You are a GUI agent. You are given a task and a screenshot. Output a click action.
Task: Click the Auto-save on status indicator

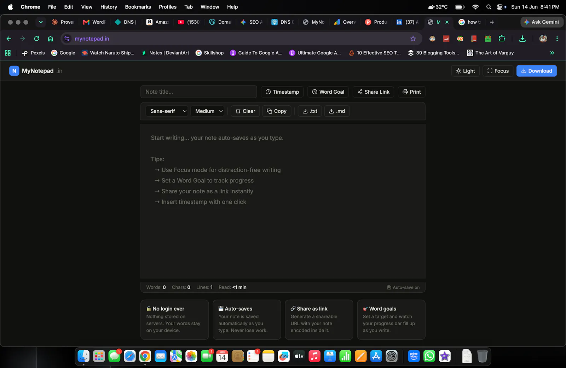pyautogui.click(x=403, y=287)
